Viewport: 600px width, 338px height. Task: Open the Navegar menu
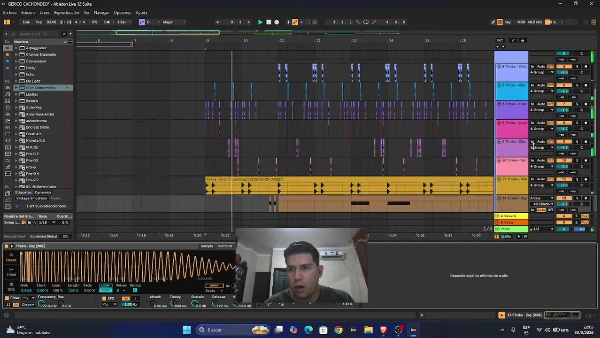(101, 13)
